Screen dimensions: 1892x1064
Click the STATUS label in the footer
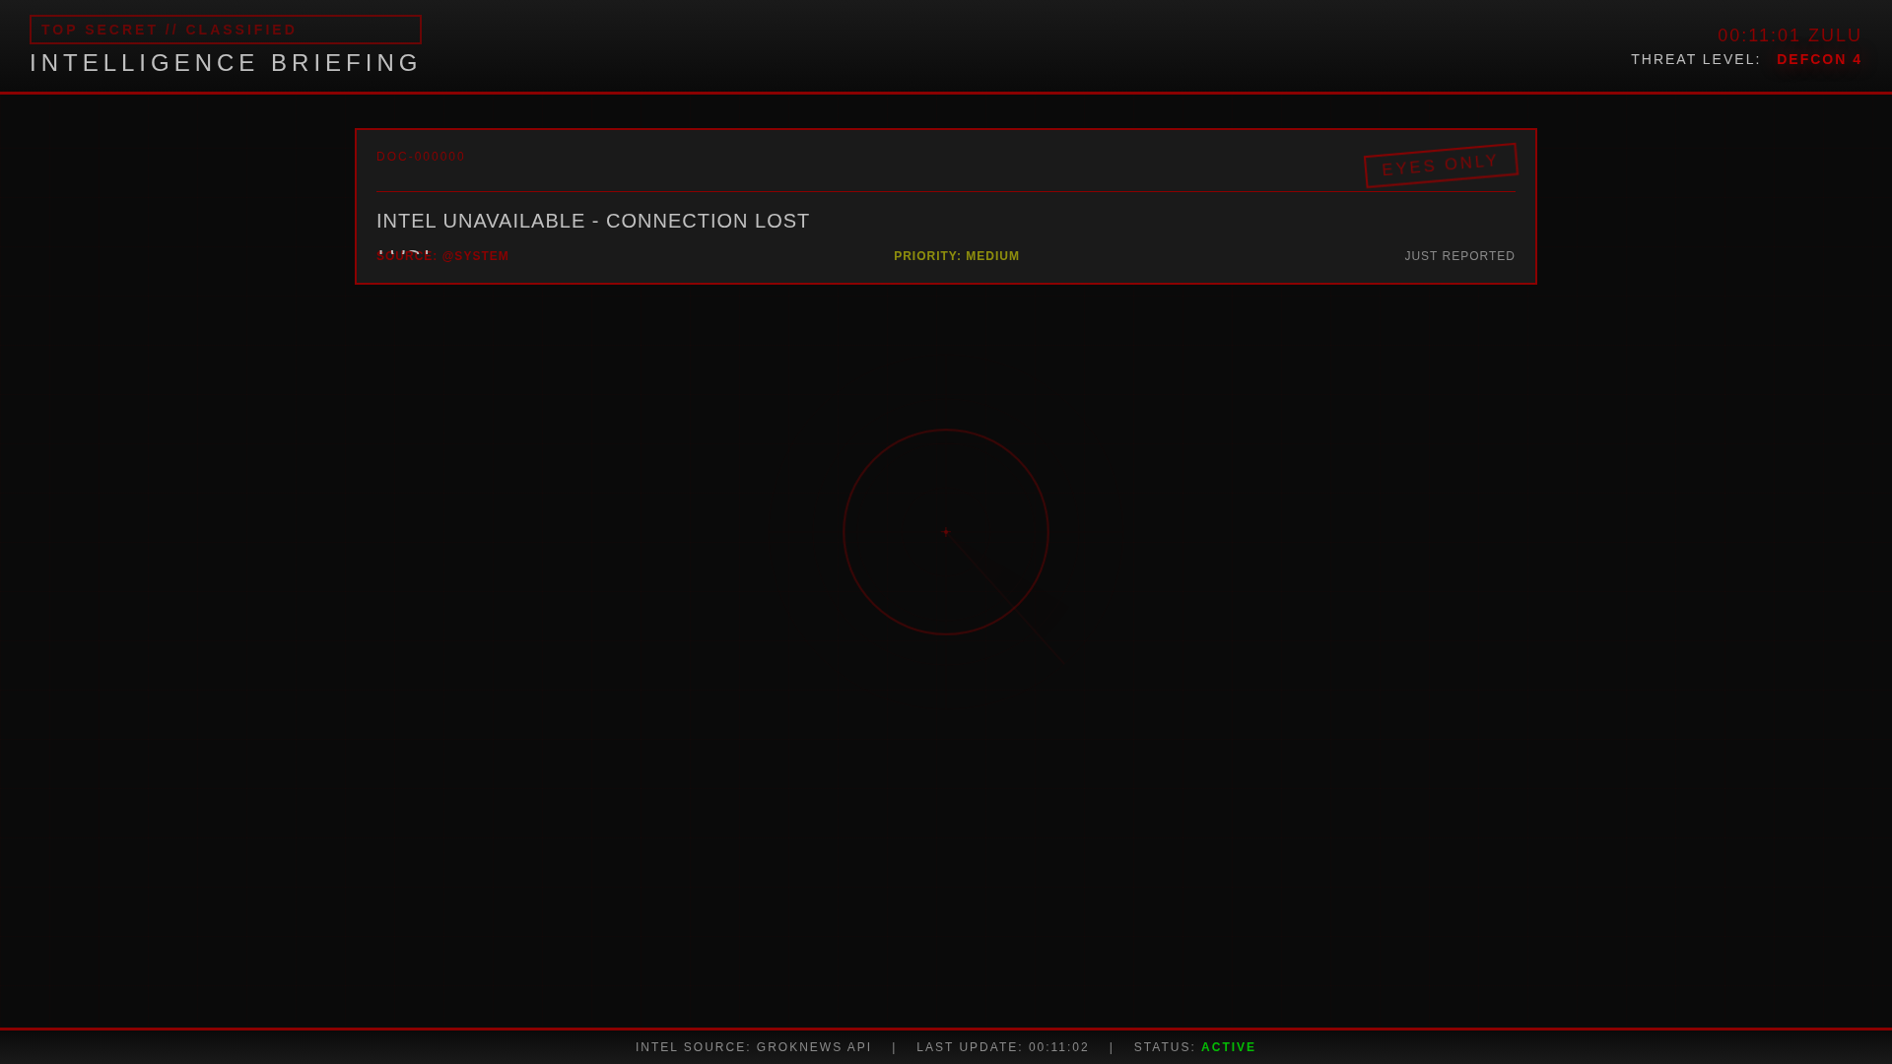point(1164,1047)
